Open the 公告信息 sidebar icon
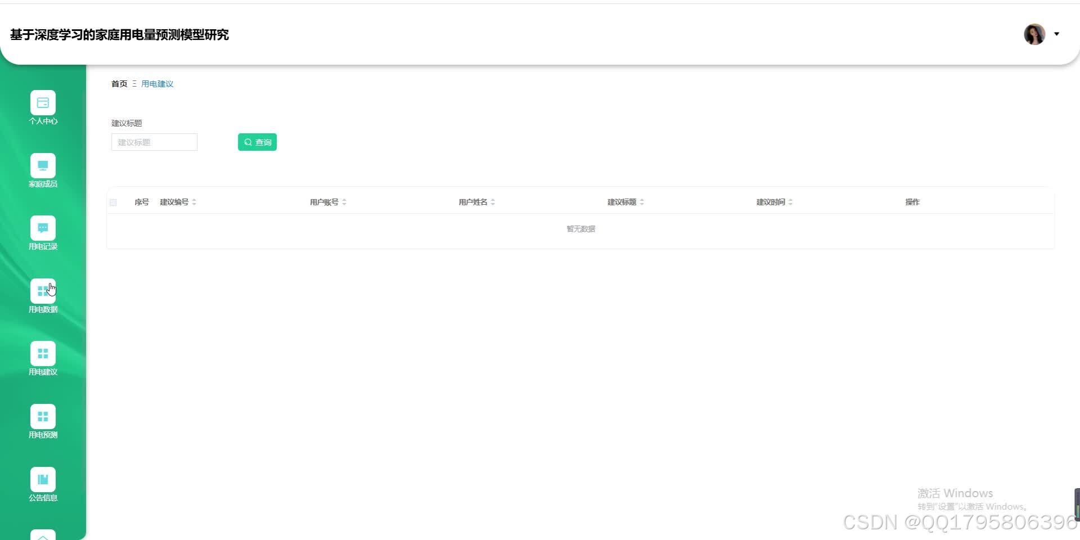Viewport: 1080px width, 540px height. 43,480
